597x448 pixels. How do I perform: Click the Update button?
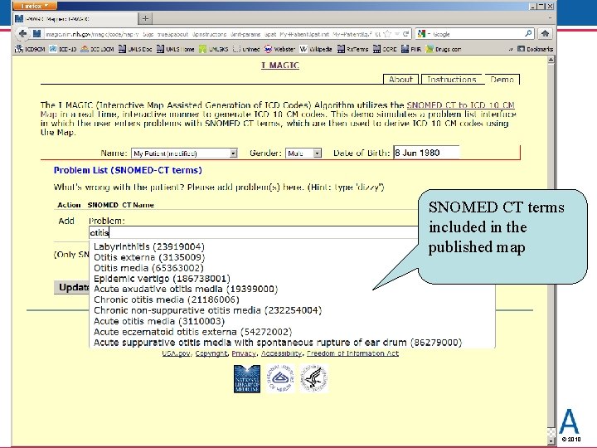pyautogui.click(x=72, y=287)
